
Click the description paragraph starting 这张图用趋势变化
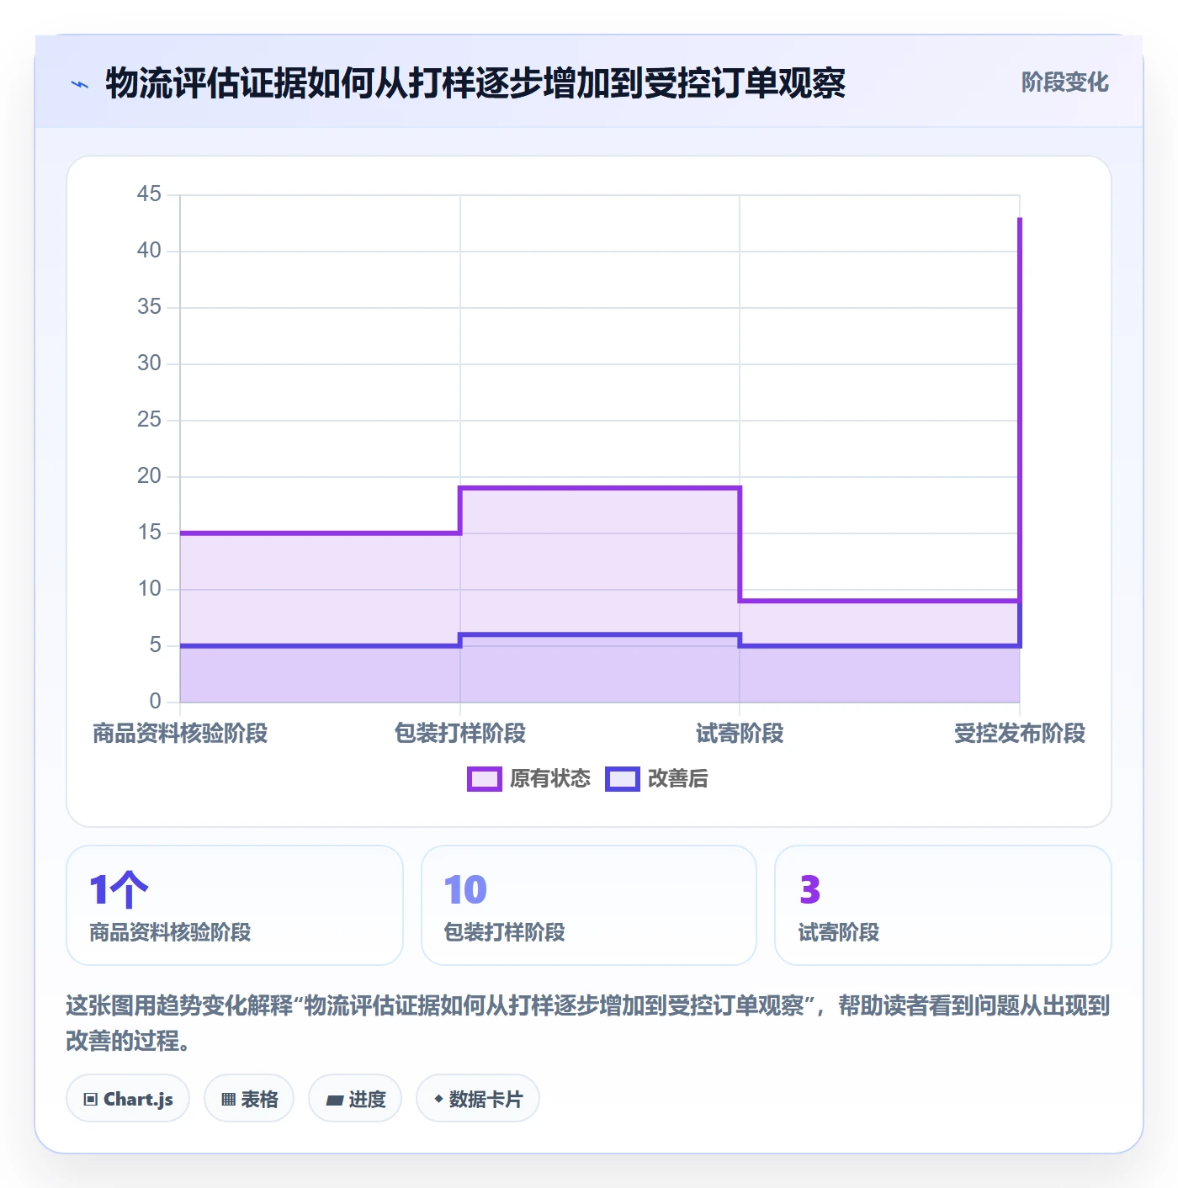click(x=588, y=1023)
